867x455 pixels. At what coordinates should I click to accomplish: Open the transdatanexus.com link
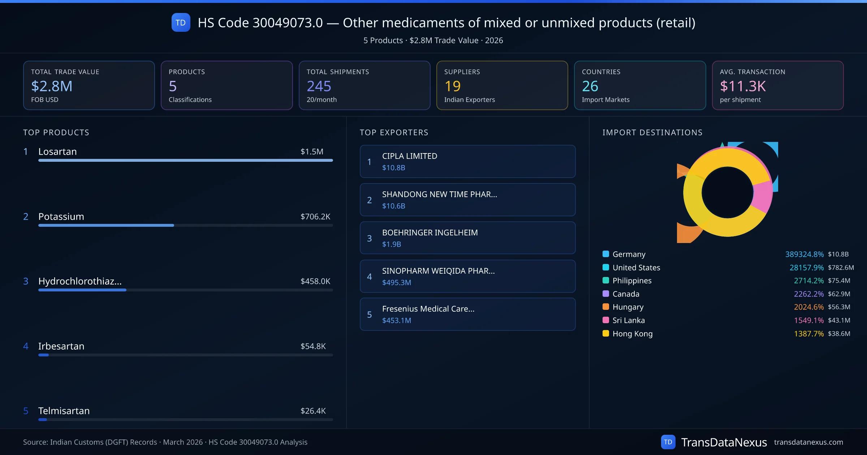[x=808, y=442]
